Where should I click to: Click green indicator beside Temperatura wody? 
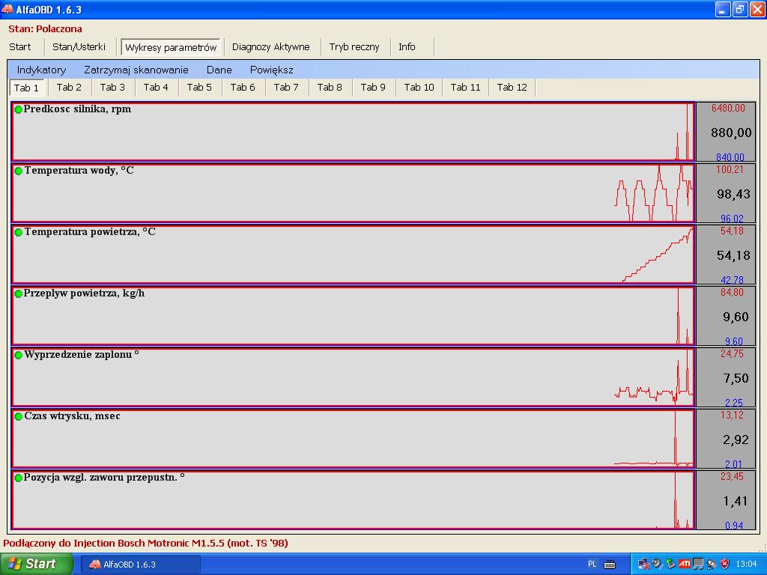tap(19, 171)
